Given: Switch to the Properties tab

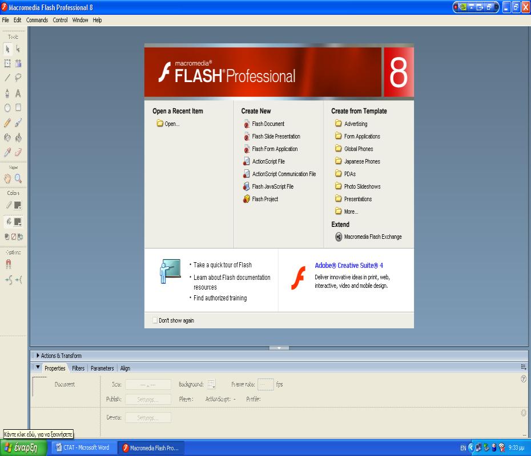Looking at the screenshot, I should 55,368.
